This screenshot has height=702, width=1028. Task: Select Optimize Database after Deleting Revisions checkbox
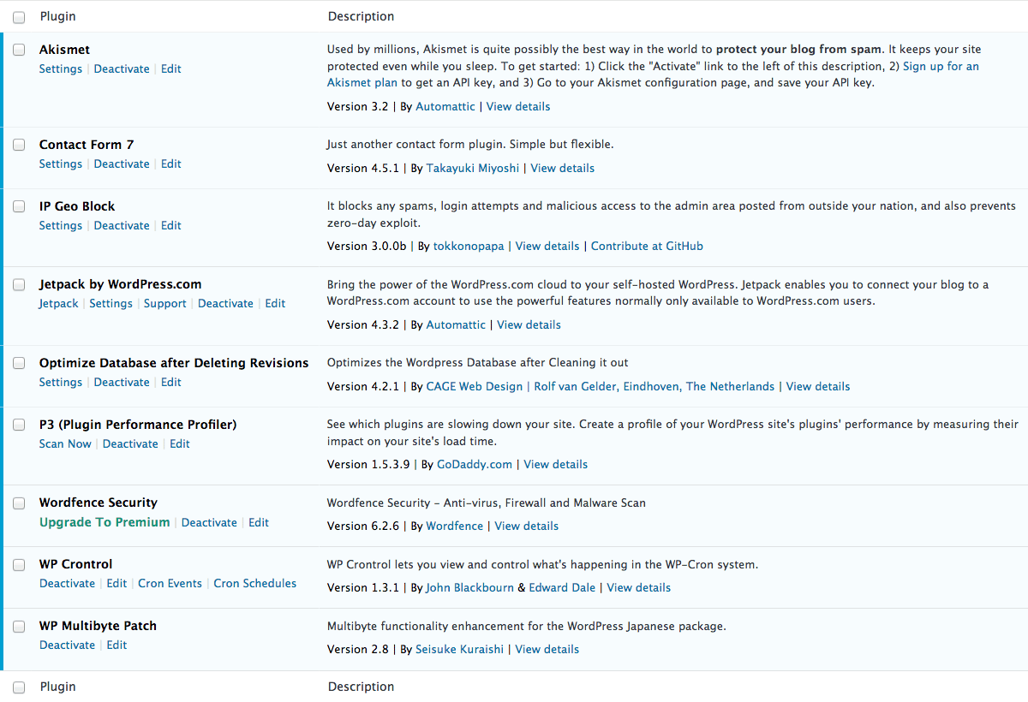19,364
